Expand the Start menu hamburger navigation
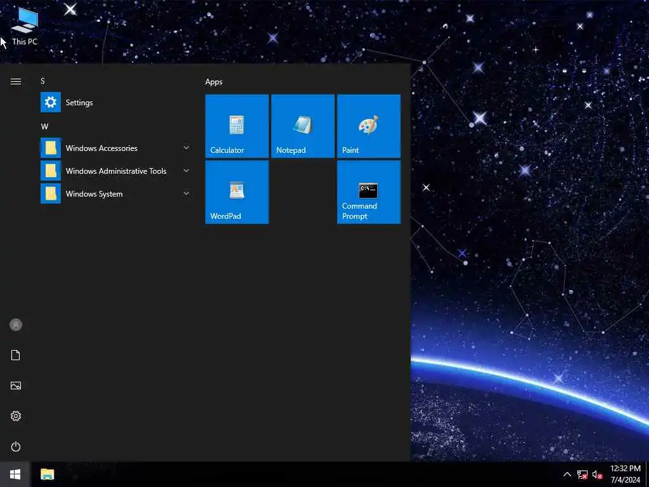 tap(16, 81)
